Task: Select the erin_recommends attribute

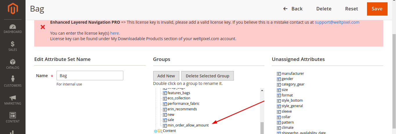Action: point(182,109)
